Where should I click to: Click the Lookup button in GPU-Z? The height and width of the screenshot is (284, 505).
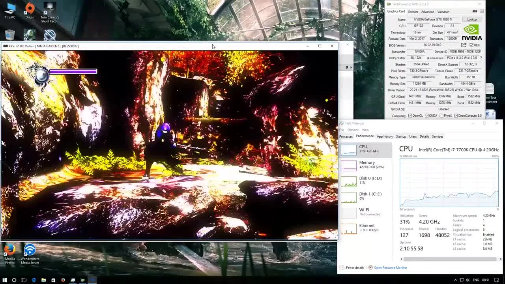tap(472, 19)
